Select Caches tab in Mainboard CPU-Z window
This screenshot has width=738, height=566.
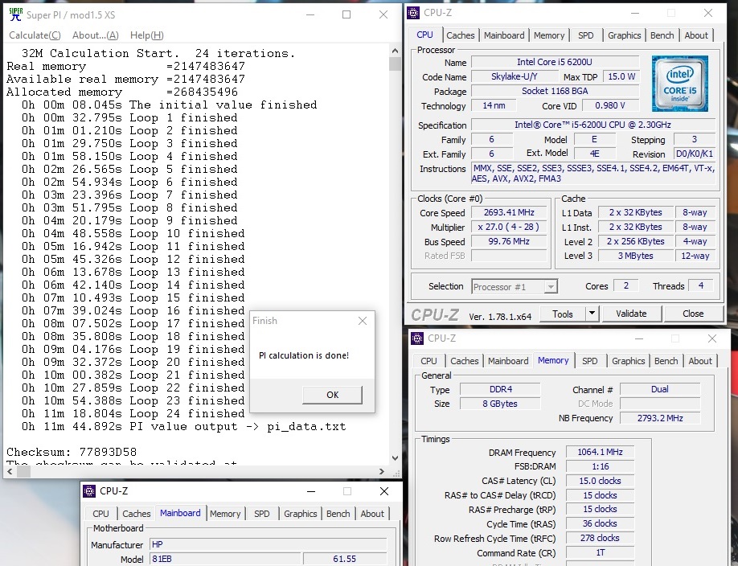click(137, 514)
